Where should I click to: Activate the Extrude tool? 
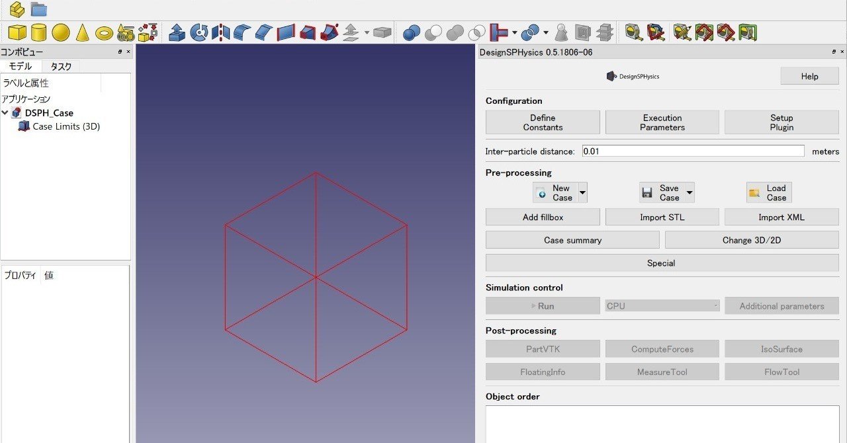point(177,31)
